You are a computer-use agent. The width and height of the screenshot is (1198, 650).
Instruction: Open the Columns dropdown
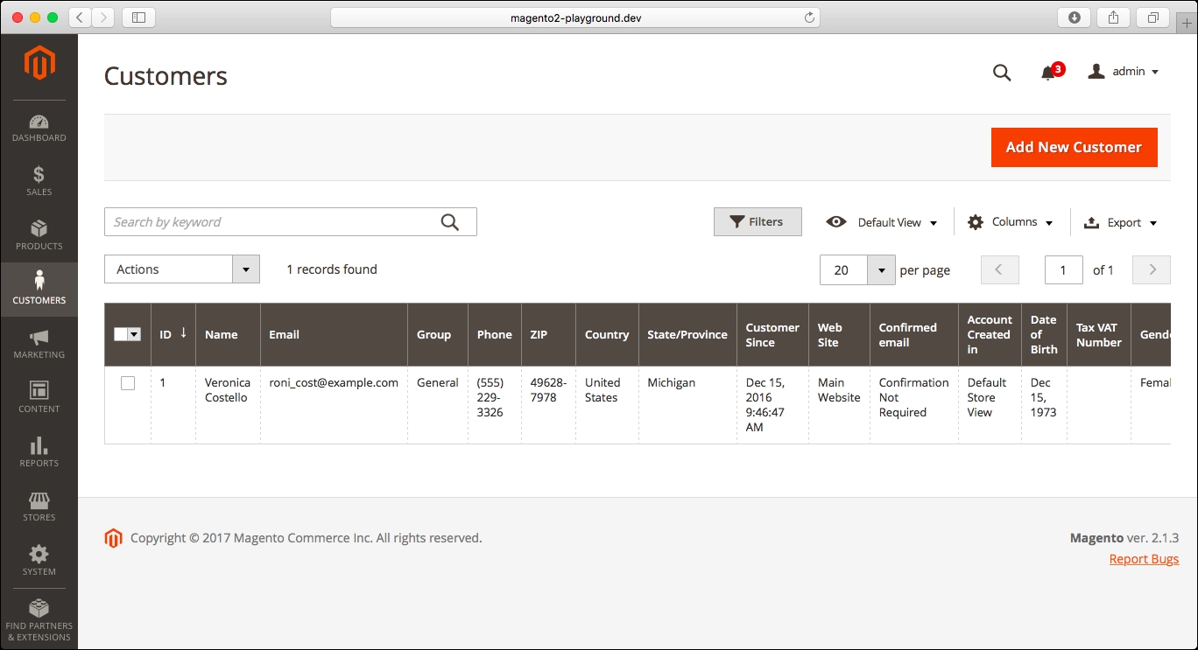(1010, 222)
